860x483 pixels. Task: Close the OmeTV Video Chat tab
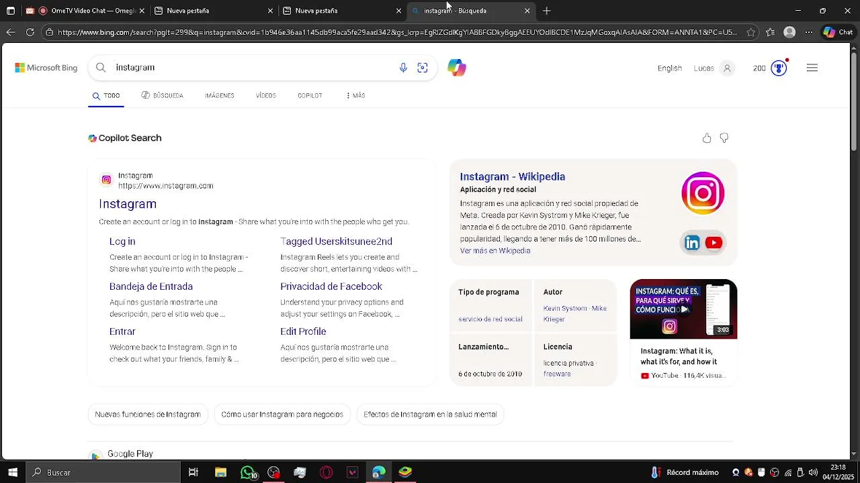coord(142,11)
